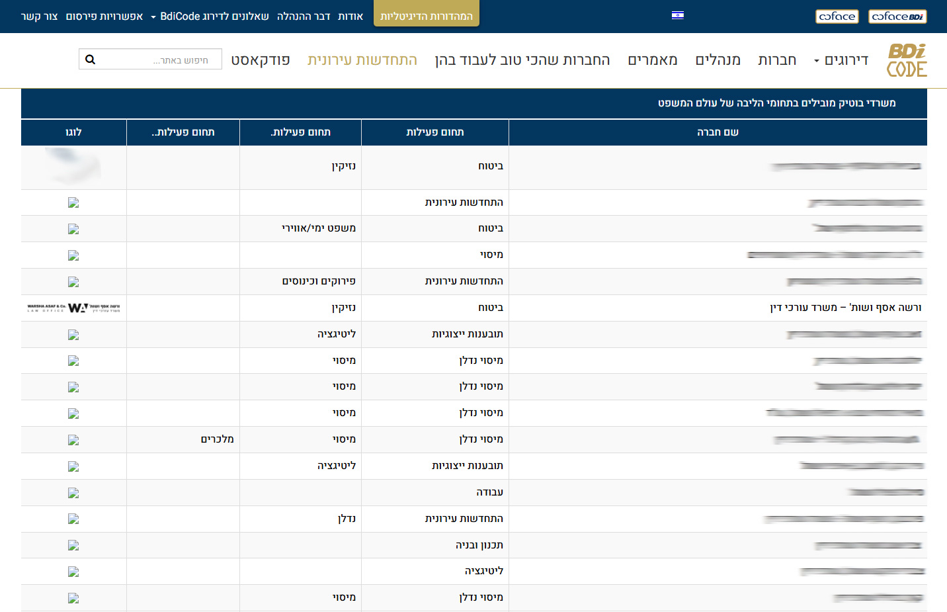947x612 pixels.
Task: Click the צור קשר link
Action: tap(40, 17)
